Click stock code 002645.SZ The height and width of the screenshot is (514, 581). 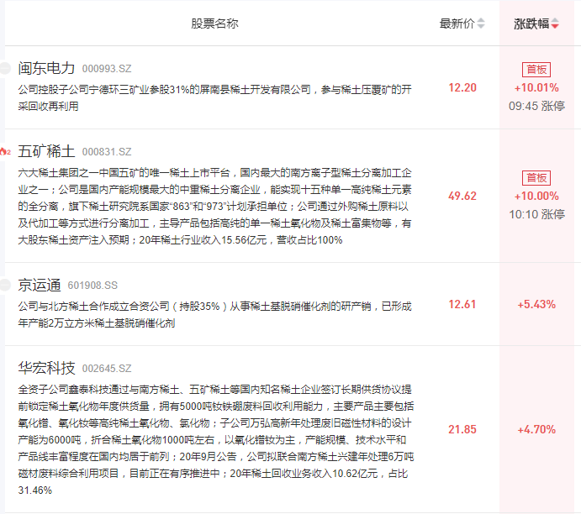pyautogui.click(x=107, y=369)
